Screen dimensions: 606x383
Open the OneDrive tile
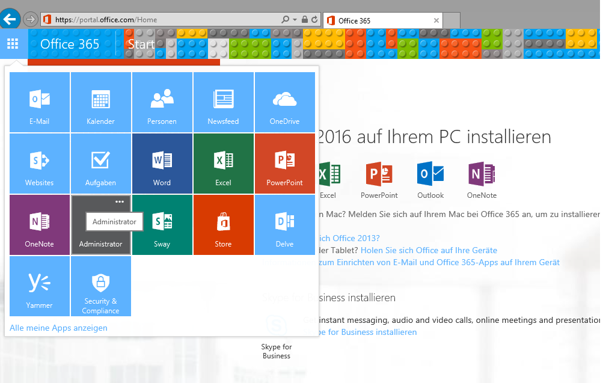[x=285, y=102]
